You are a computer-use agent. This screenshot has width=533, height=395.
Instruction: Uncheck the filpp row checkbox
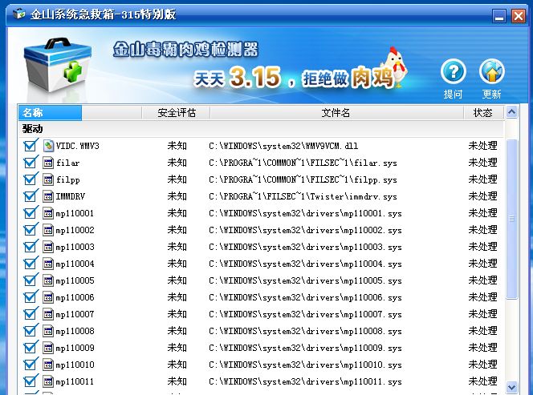click(30, 179)
